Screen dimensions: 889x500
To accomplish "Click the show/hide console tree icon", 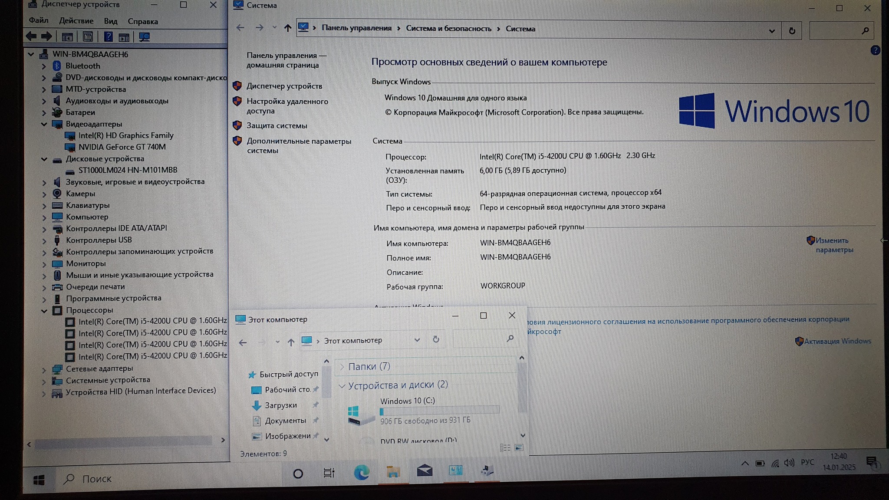I will (67, 37).
